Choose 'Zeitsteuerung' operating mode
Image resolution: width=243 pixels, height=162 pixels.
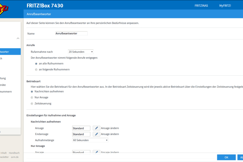tap(32, 104)
